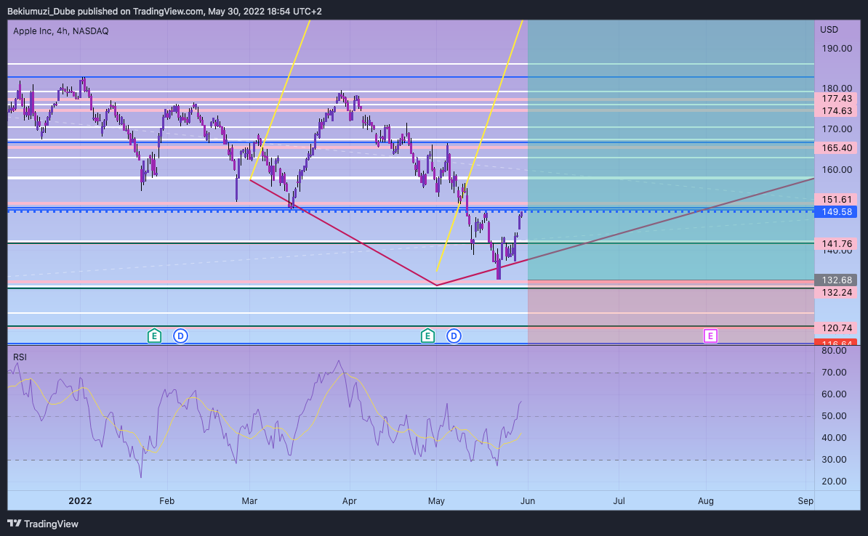The width and height of the screenshot is (868, 536).
Task: Click the Jun label on the time axis
Action: click(x=528, y=500)
